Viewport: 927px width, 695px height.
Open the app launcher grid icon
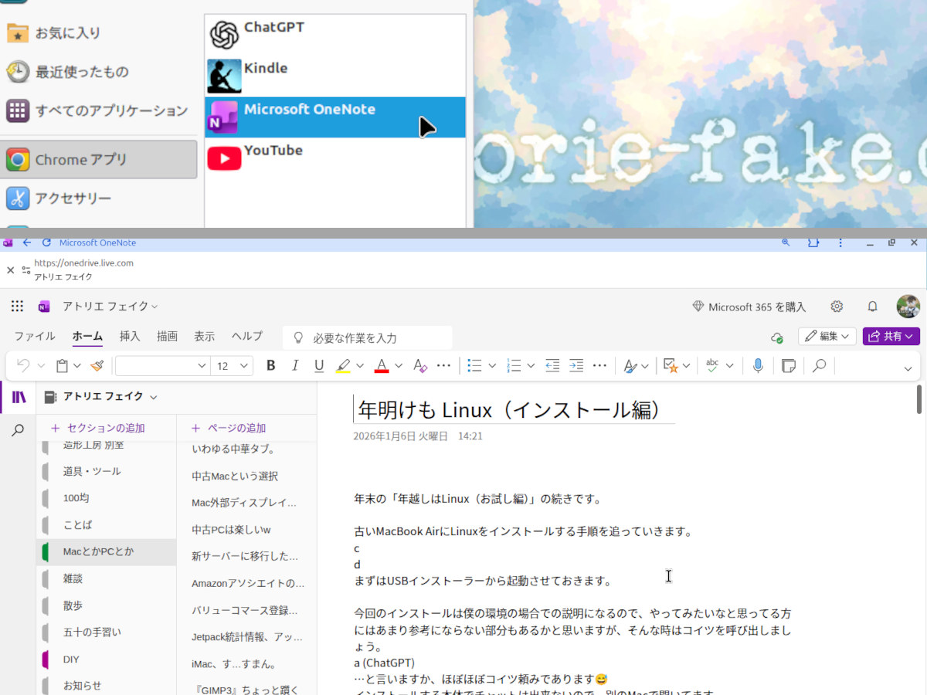(x=17, y=307)
